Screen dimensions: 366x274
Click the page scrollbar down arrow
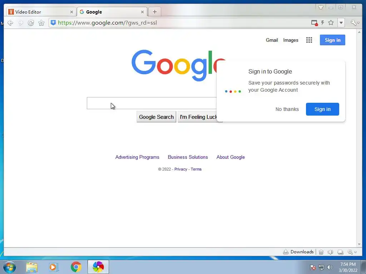click(x=359, y=244)
